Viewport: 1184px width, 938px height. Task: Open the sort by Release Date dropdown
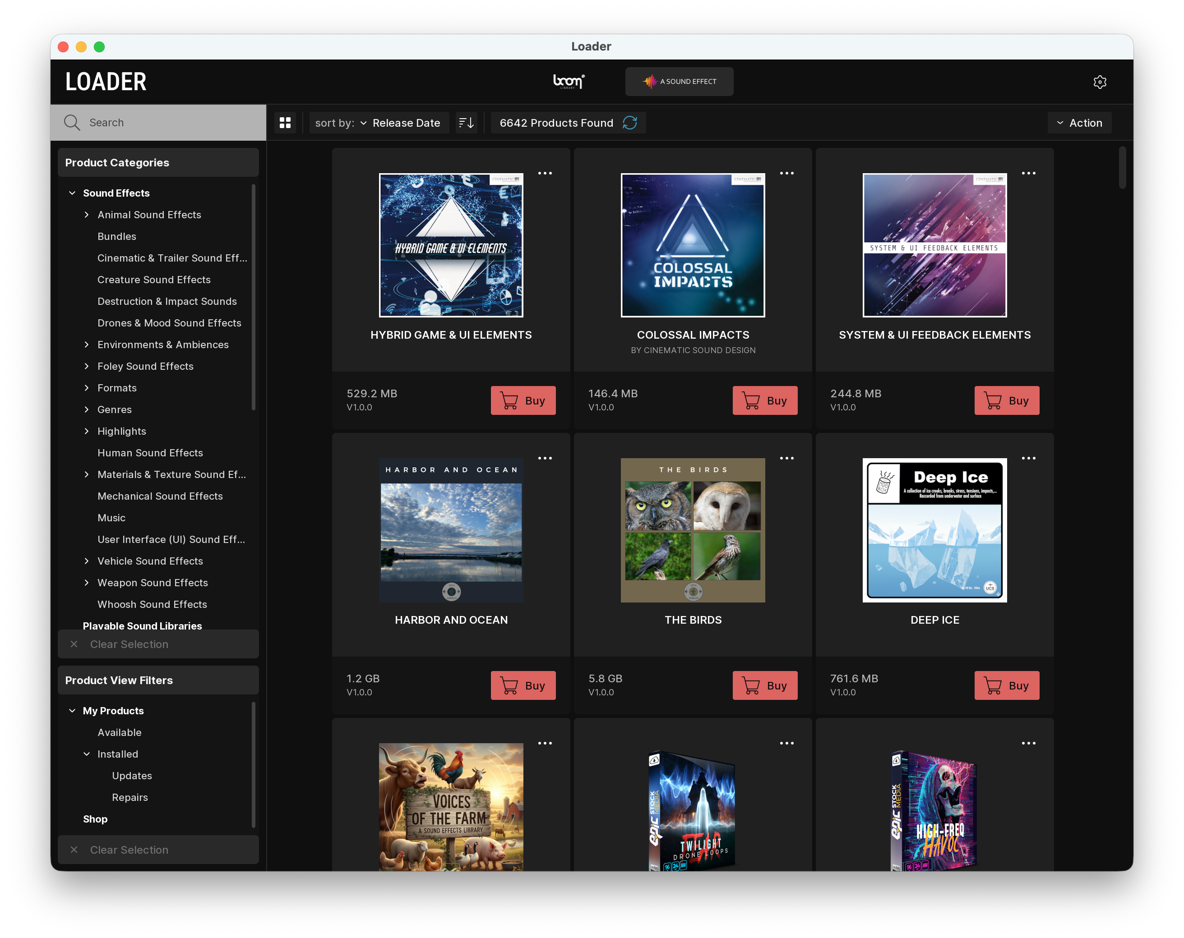pos(379,122)
